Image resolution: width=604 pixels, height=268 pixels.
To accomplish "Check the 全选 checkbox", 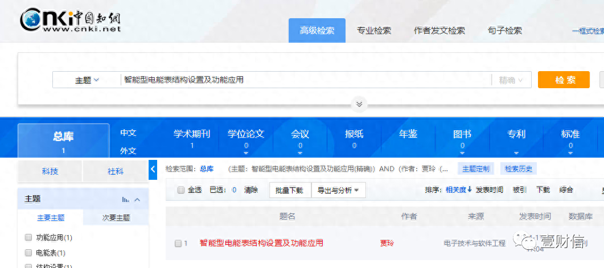I will pyautogui.click(x=180, y=190).
